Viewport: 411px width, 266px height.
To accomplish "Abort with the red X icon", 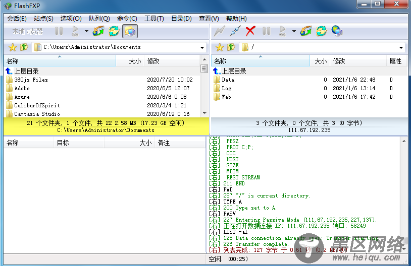I will (250, 31).
